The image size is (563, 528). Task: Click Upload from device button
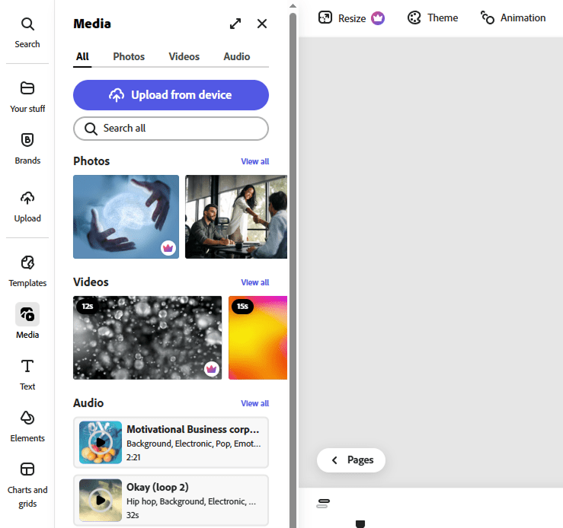(171, 95)
